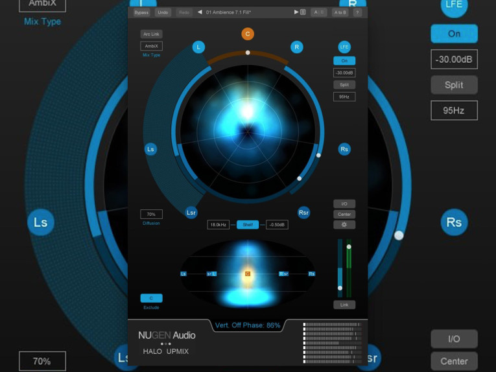Viewport: 496px width, 372px height.
Task: Open the Center settings button in plugin
Action: pos(344,215)
